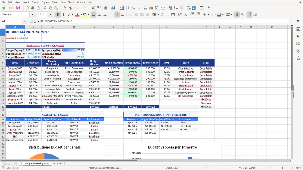
Task: Toggle Center Vertically alignment
Action: point(117,15)
